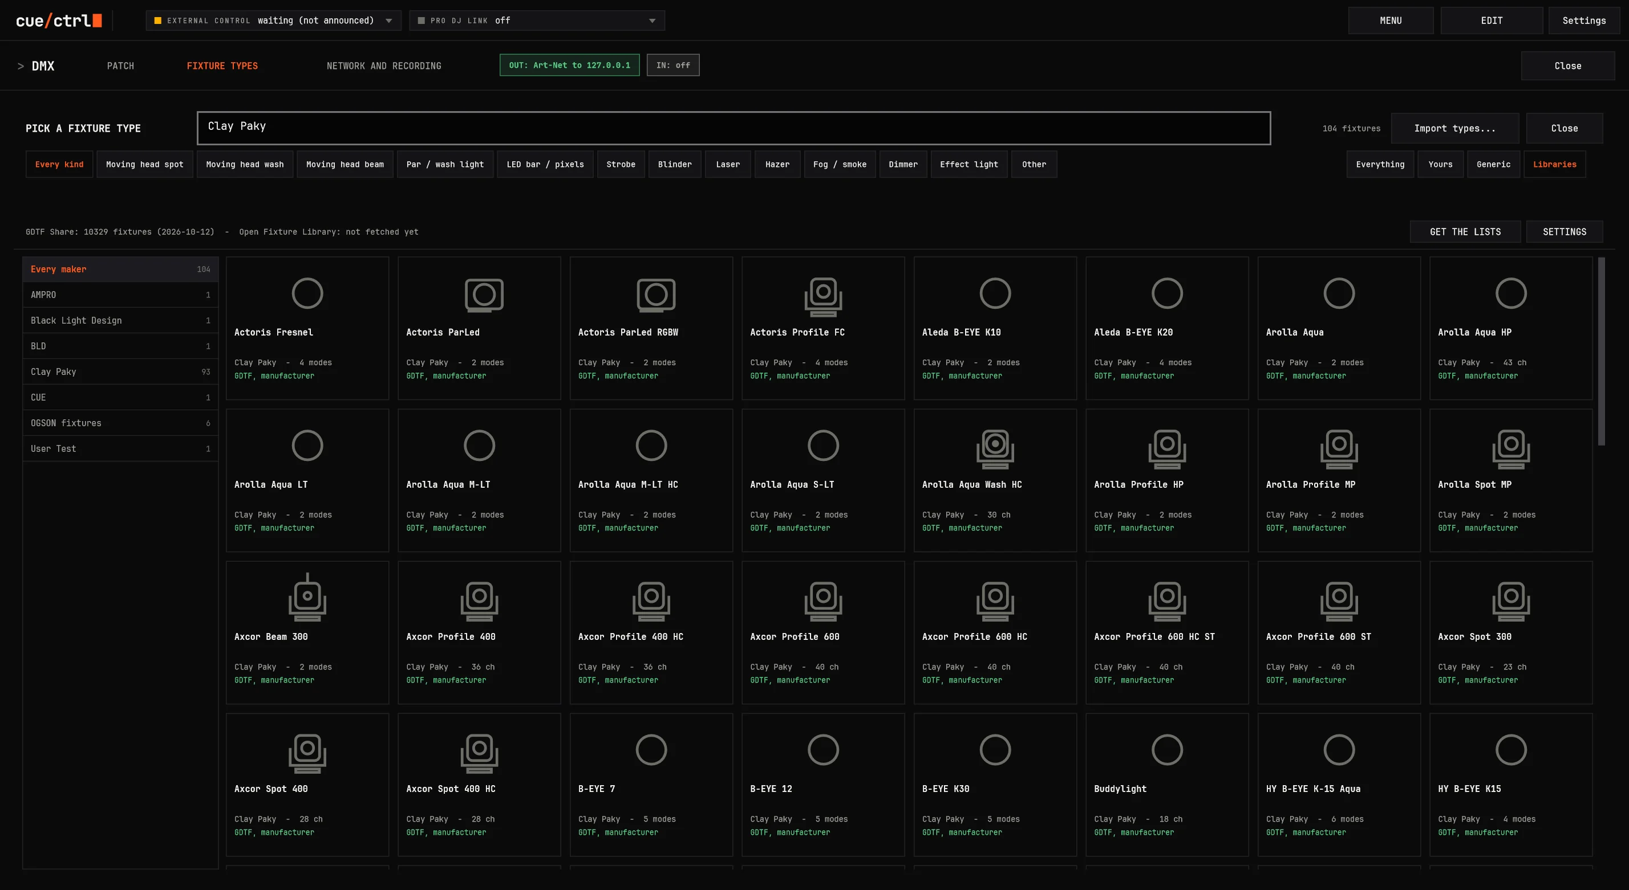Select AMPRO maker
This screenshot has height=890, width=1629.
120,295
